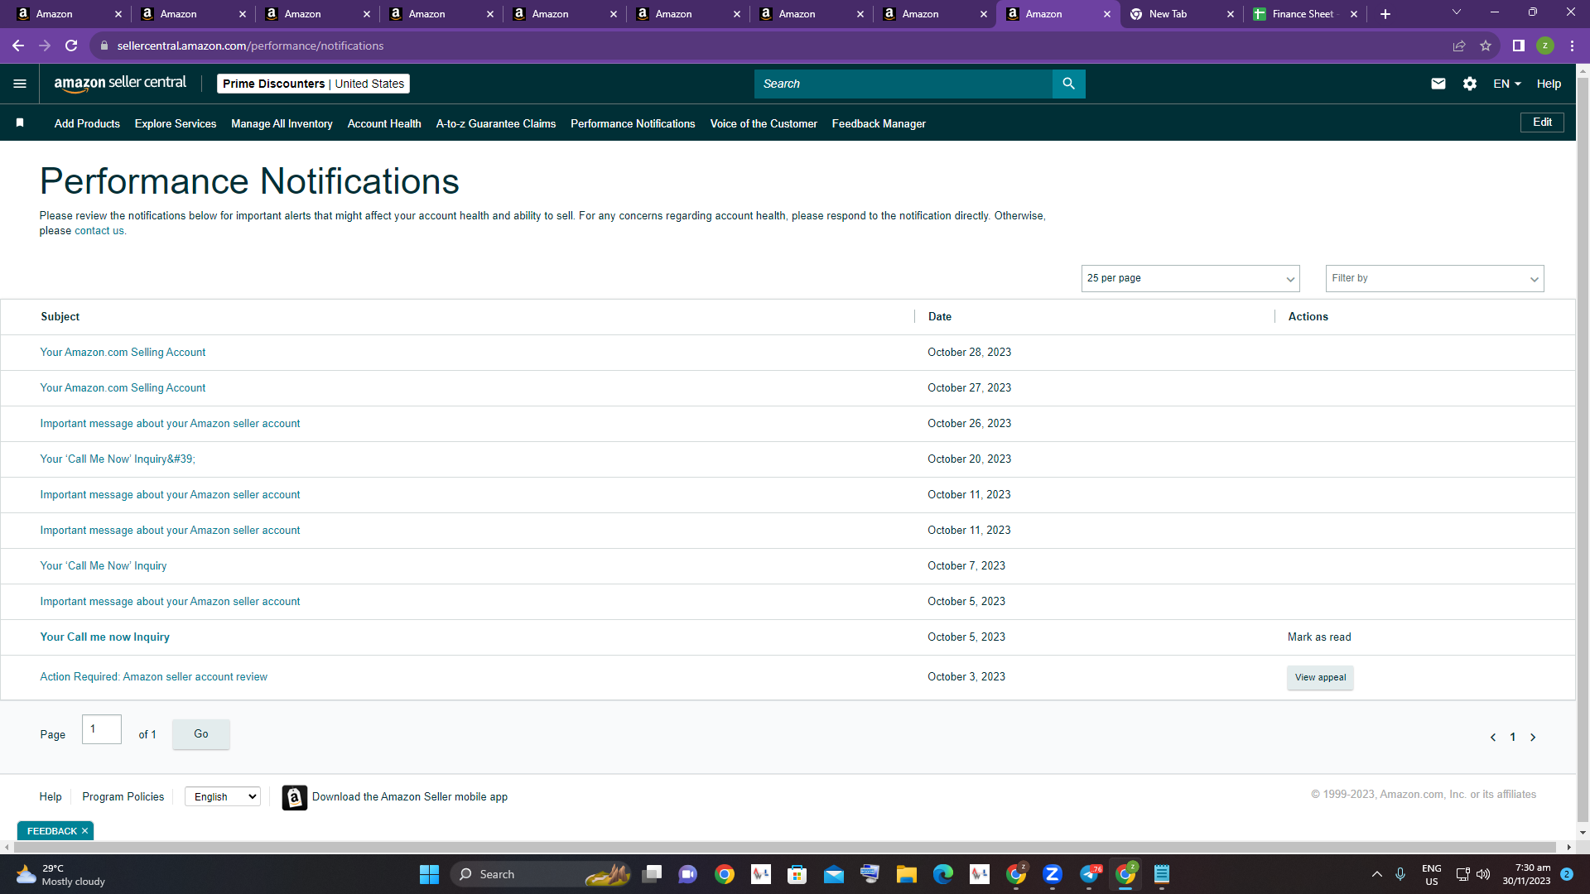Image resolution: width=1590 pixels, height=894 pixels.
Task: Open Program Policies footer link
Action: point(123,796)
